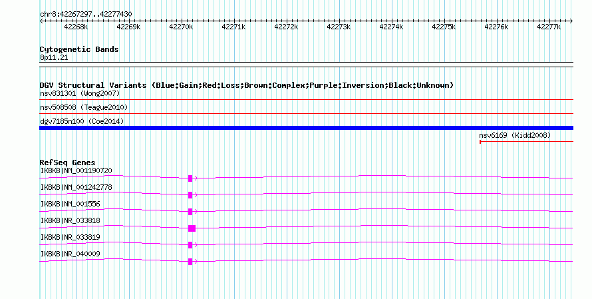Click the left arrowhead of the ruler
Viewport: 592px width, 299px height.
[41, 21]
